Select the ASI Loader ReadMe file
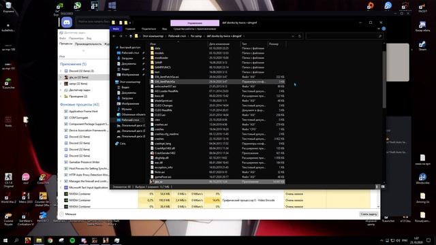 pyautogui.click(x=166, y=91)
